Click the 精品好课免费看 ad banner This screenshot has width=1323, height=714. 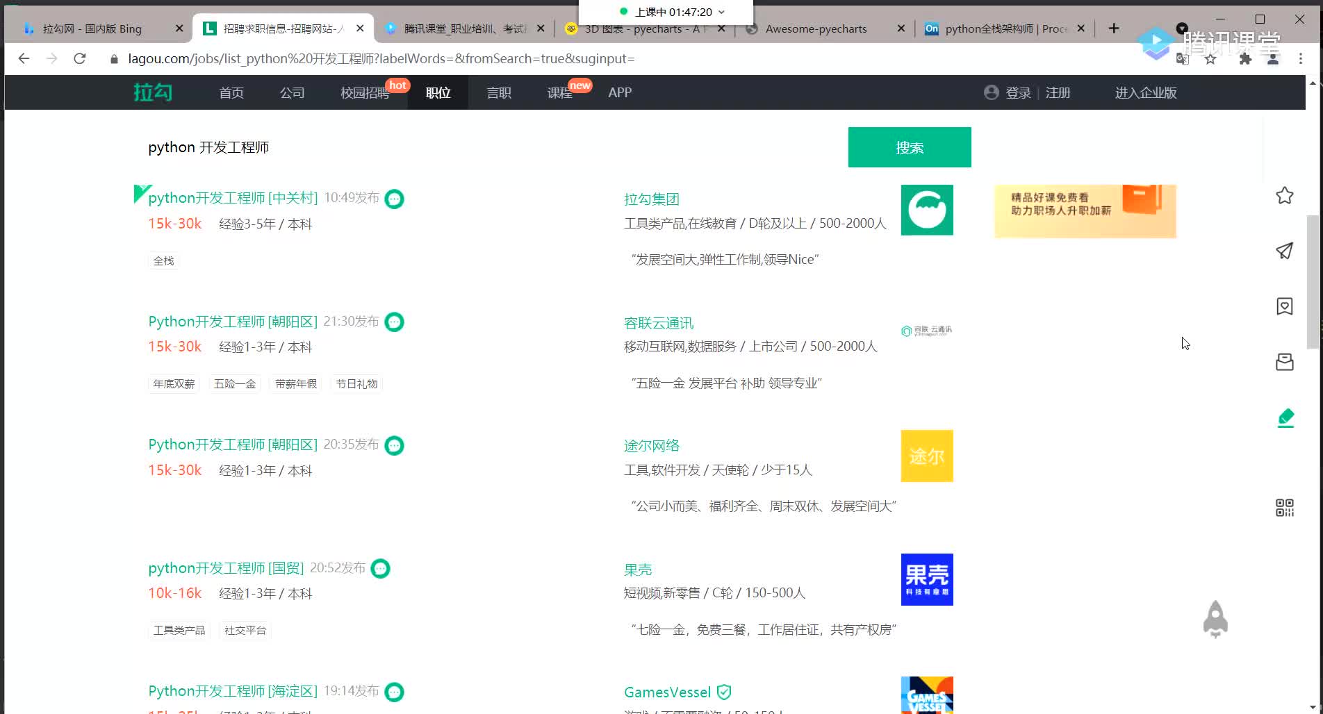[1085, 211]
